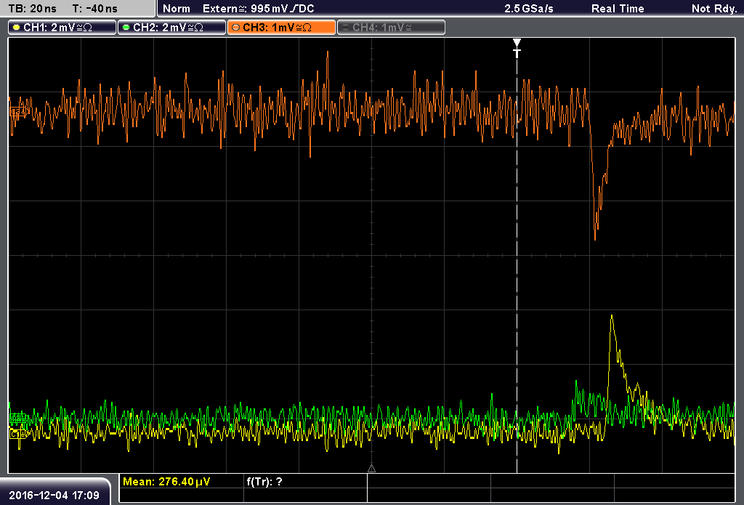Click the f(Tr): ? frequency readout

click(264, 481)
